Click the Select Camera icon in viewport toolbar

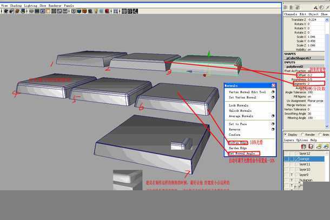pos(6,11)
